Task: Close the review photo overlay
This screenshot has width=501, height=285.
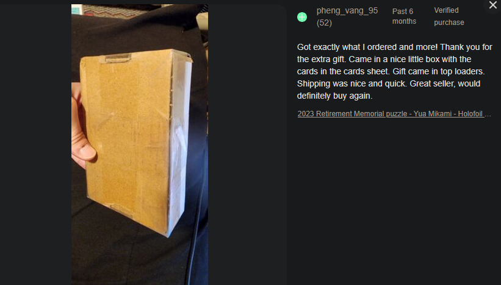Action: [x=492, y=5]
